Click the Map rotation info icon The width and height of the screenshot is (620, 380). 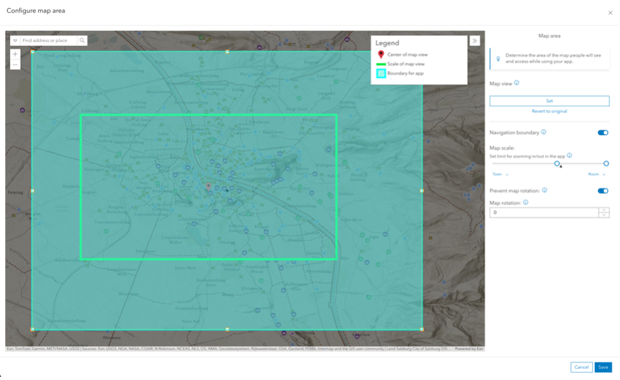(x=525, y=202)
